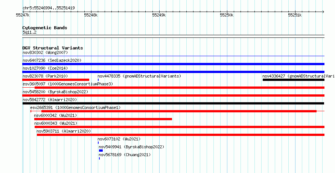Open nsv5458200 (ByrskaBishop2022) label
Screen dimensions: 335x173
[55, 92]
